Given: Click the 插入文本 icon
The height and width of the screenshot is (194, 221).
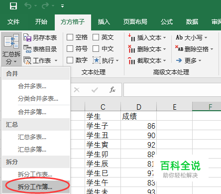Looking at the screenshot, I should pos(131,37).
